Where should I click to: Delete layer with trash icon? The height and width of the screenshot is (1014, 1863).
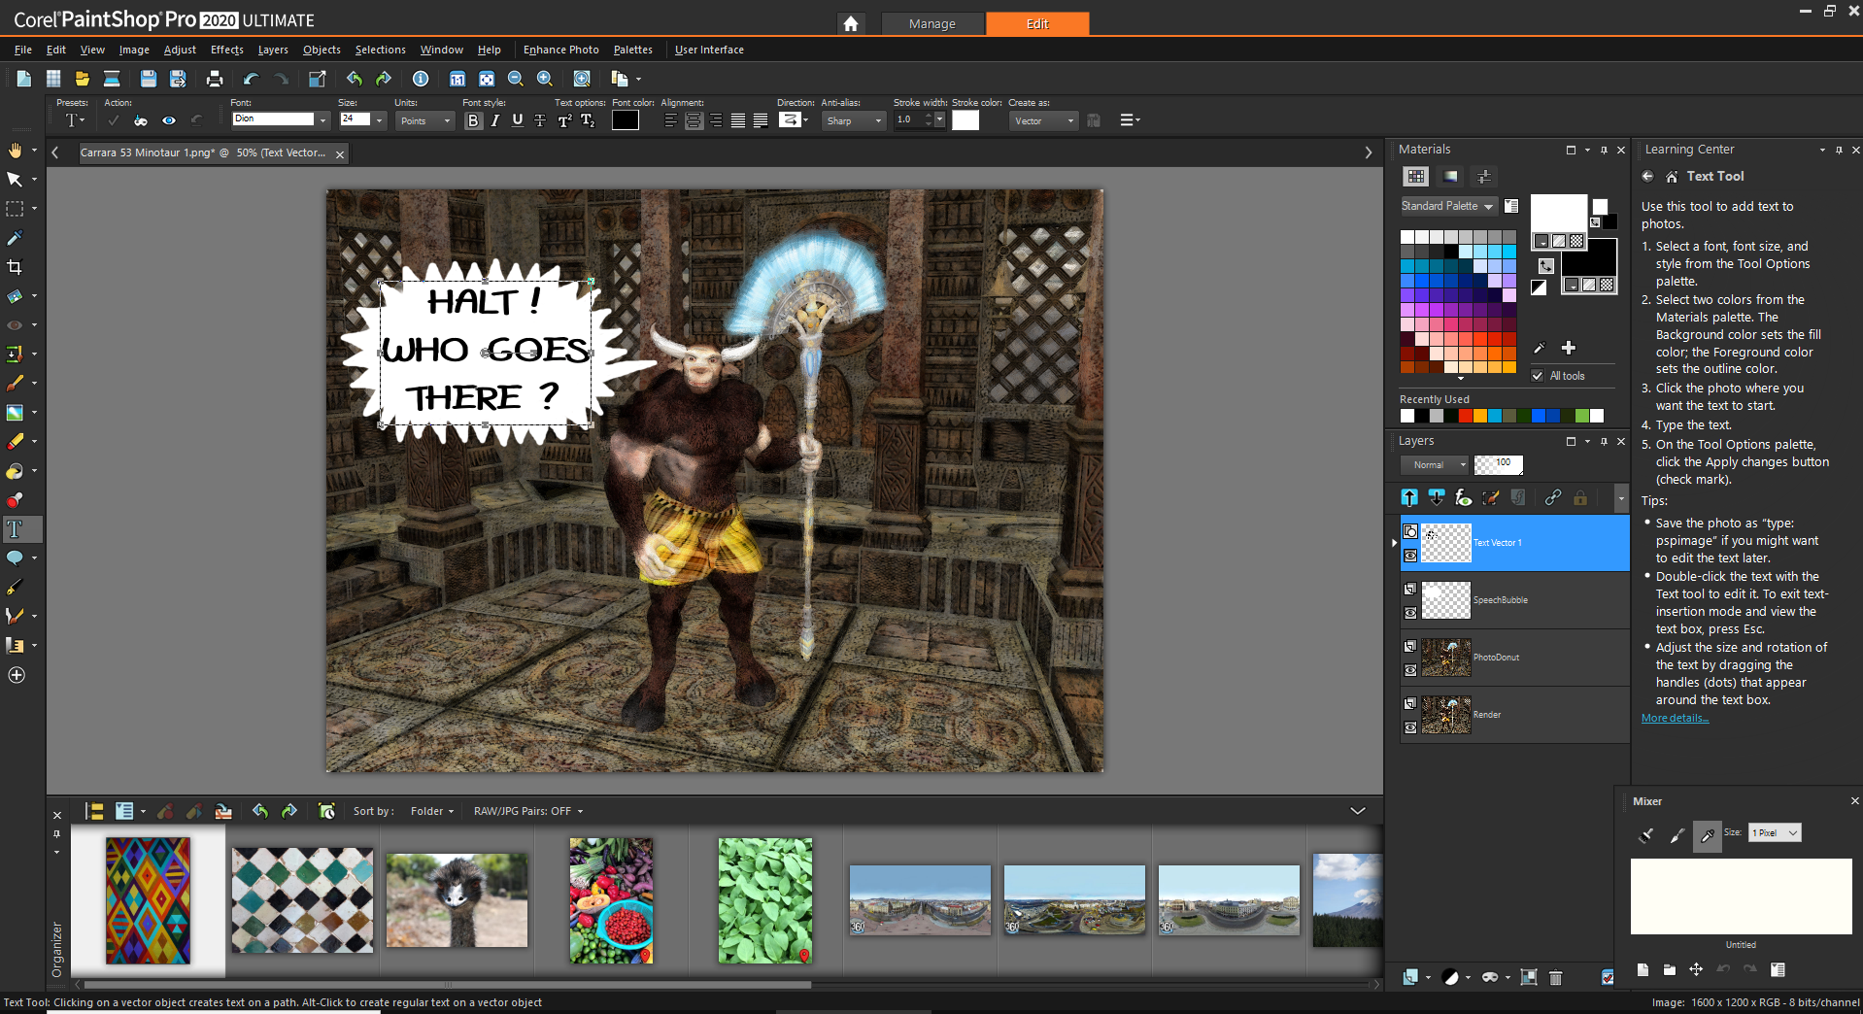coord(1555,977)
